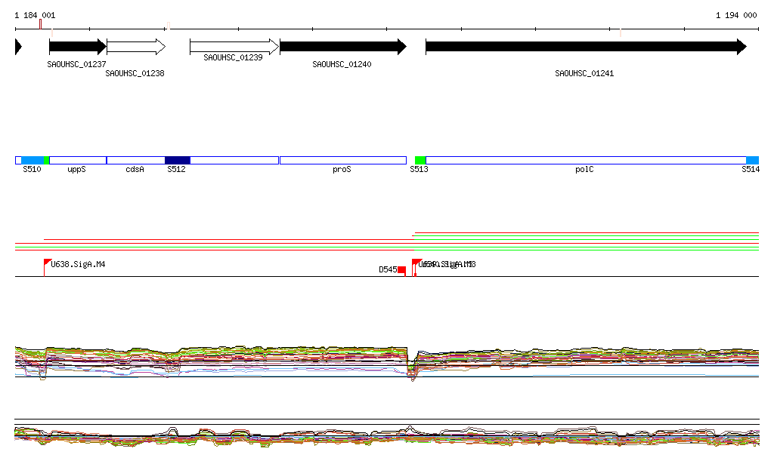Viewport: 774px width, 461px height.
Task: Select the dark blue S512 segment
Action: 177,160
